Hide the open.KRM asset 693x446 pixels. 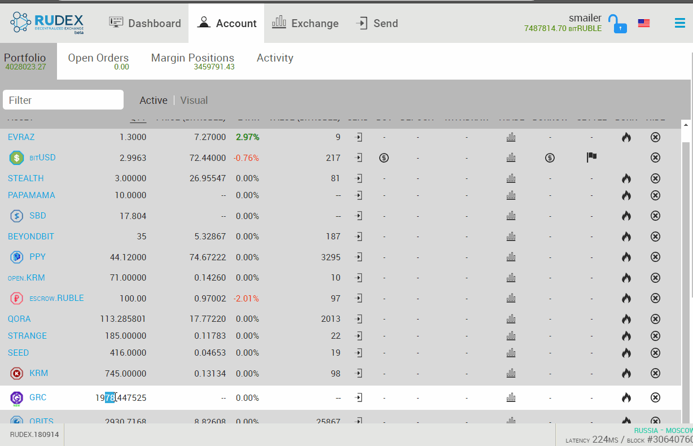[655, 278]
